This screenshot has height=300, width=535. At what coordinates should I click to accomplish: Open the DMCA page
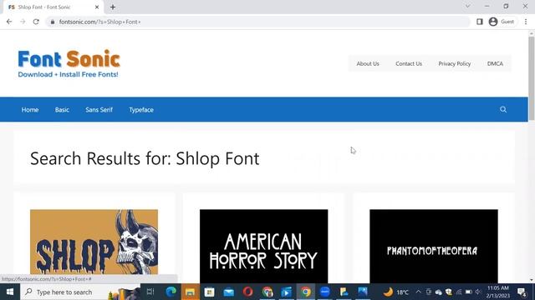coord(495,63)
